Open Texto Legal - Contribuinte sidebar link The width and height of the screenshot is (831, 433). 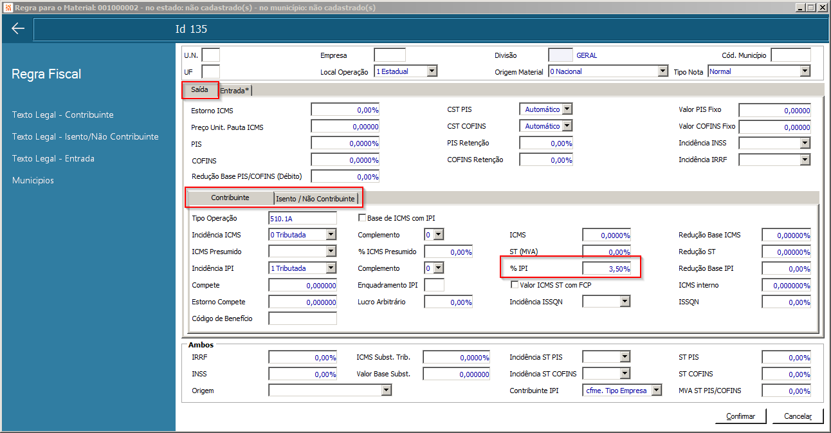pyautogui.click(x=63, y=115)
